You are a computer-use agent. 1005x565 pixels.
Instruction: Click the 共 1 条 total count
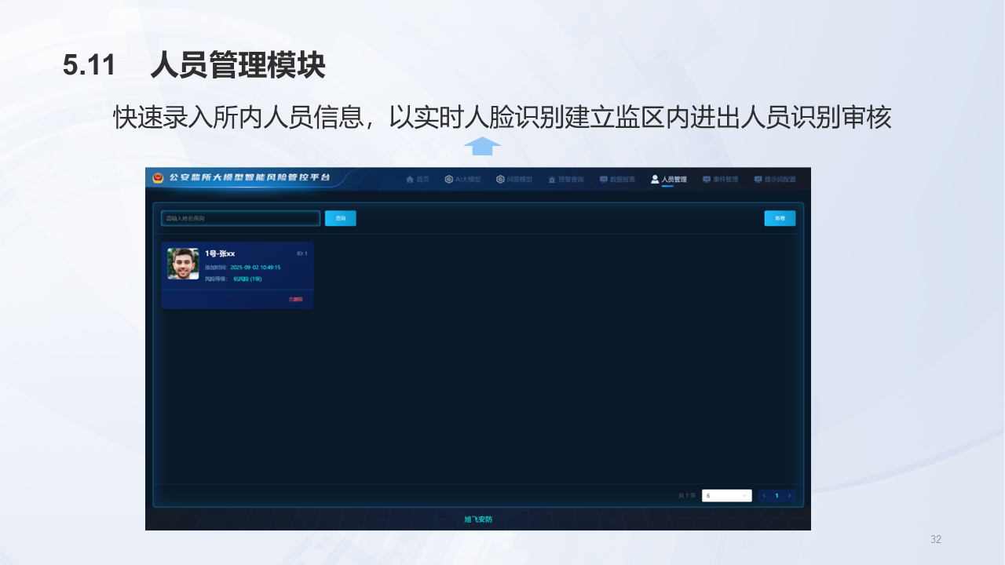687,496
